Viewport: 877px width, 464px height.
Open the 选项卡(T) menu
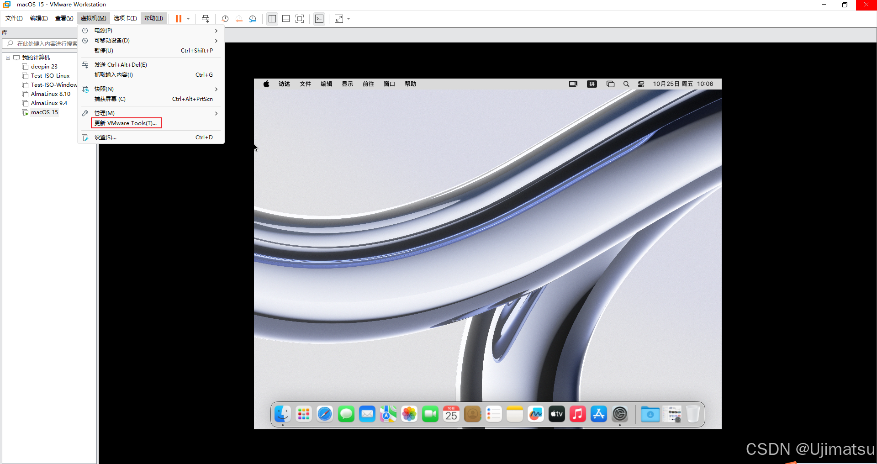tap(125, 18)
